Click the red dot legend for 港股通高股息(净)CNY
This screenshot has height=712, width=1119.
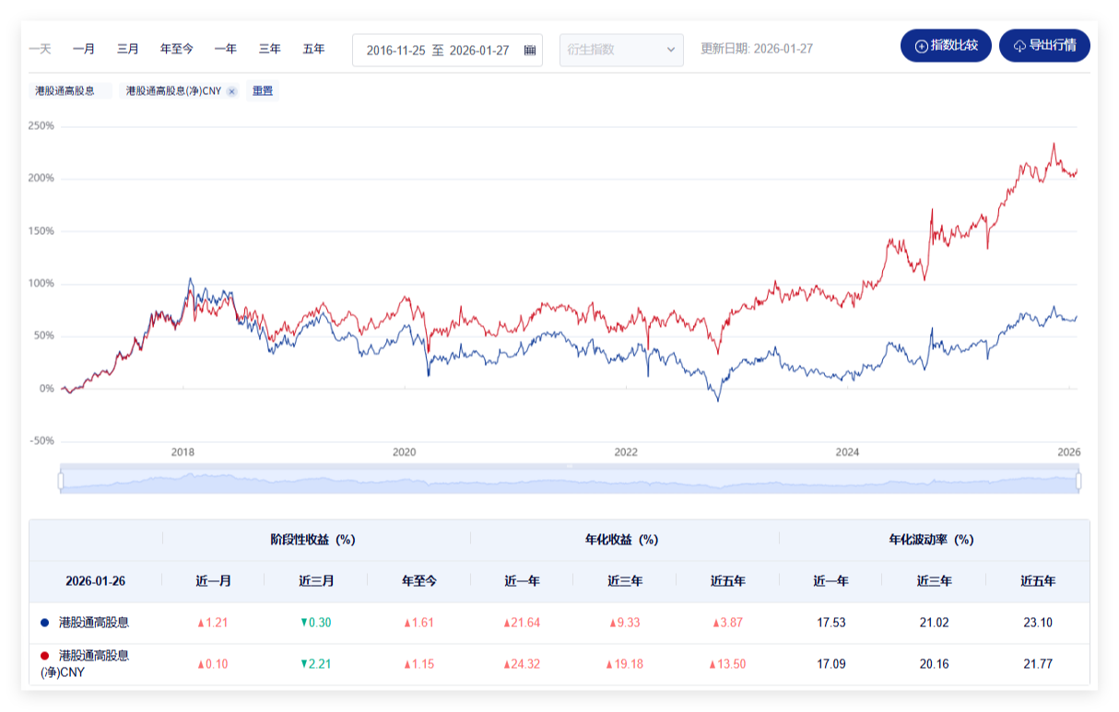point(44,656)
